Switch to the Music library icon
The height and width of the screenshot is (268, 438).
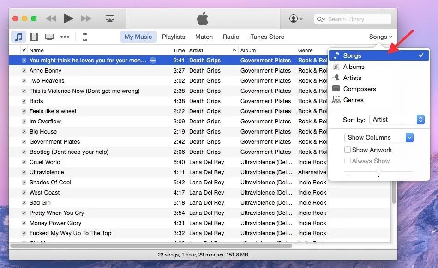click(x=19, y=37)
